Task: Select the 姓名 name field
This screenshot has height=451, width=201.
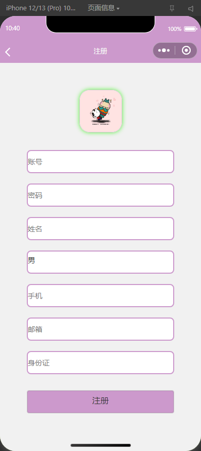Action: click(x=100, y=228)
